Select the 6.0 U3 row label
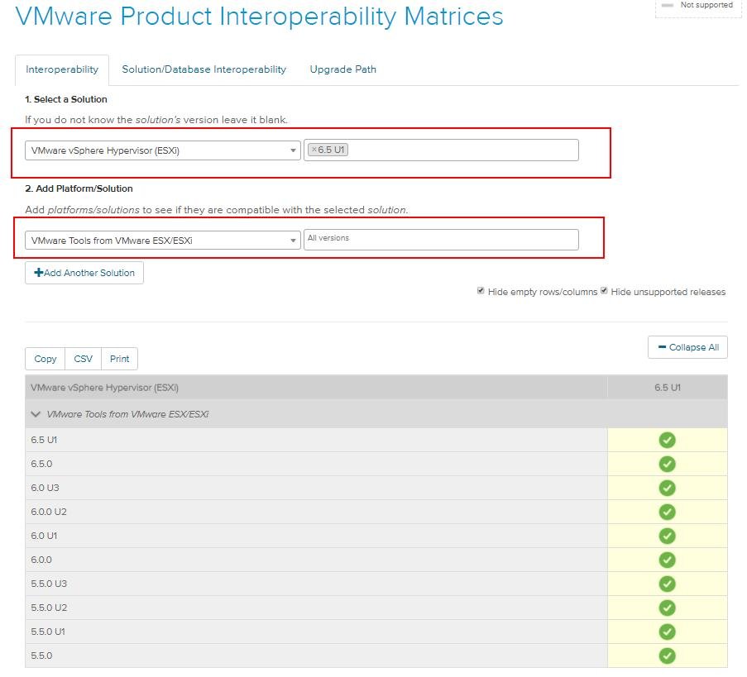Viewport: 747px width, 677px height. coord(45,488)
